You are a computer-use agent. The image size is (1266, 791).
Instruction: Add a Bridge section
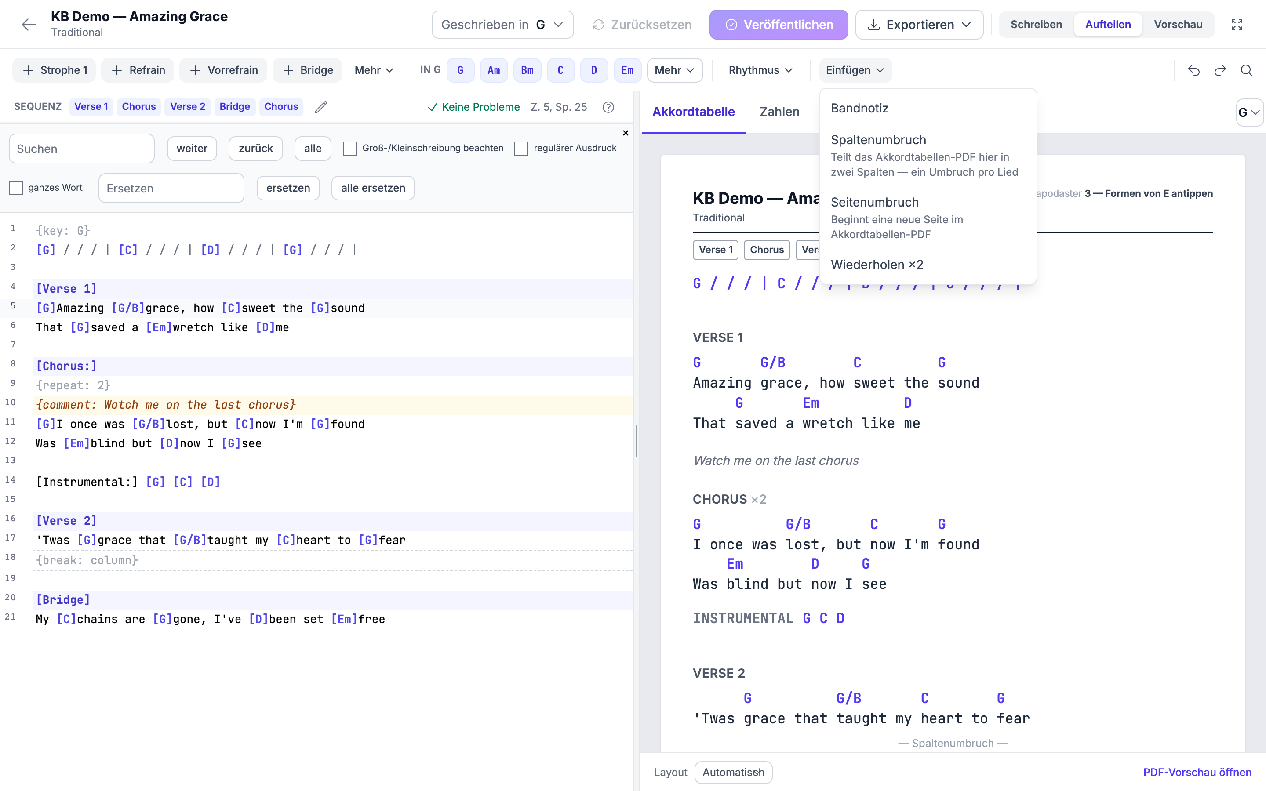(x=308, y=70)
